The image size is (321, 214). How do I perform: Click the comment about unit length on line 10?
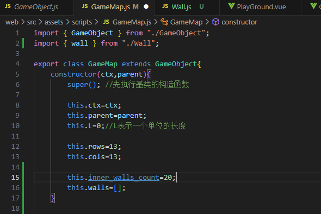145,125
